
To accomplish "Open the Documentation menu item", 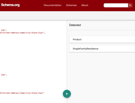I will click(x=53, y=5).
